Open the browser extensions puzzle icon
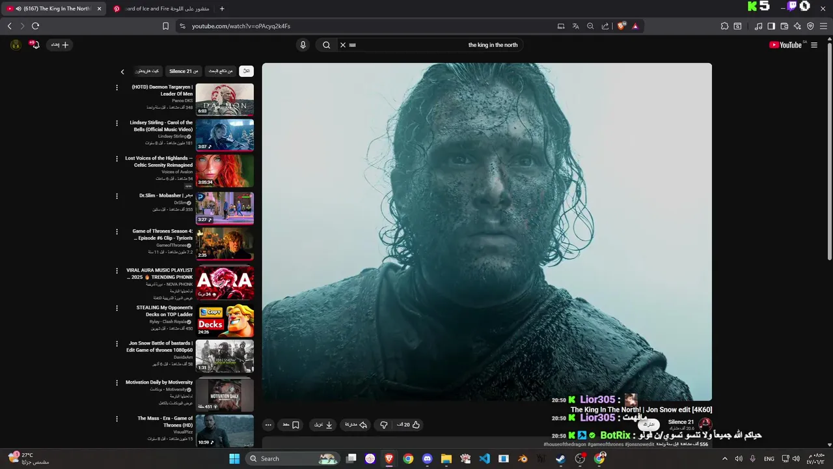The height and width of the screenshot is (469, 833). [724, 26]
